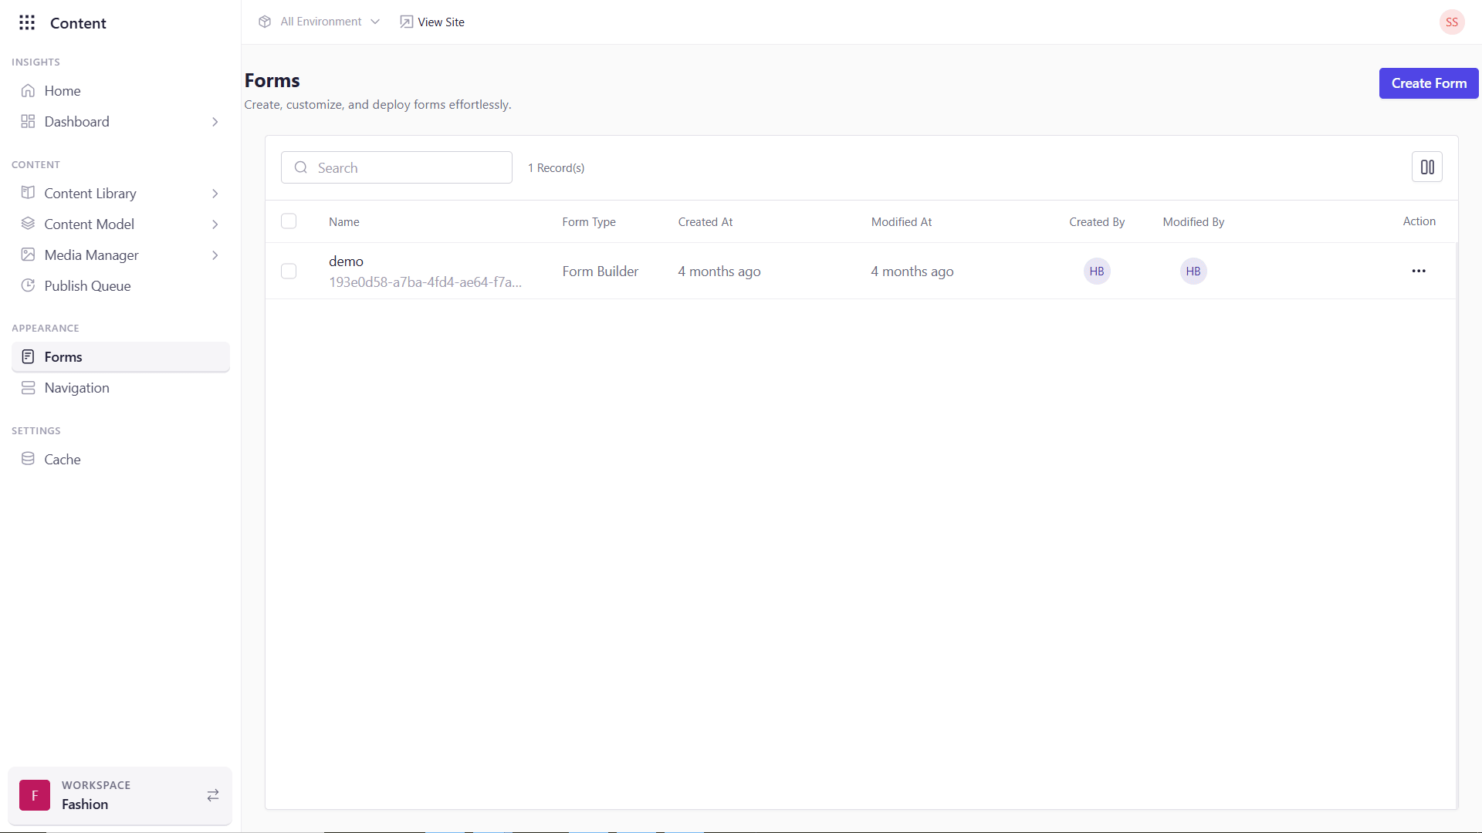Screen dimensions: 1482x833
Task: Open Home in the sidebar
Action: [x=62, y=91]
